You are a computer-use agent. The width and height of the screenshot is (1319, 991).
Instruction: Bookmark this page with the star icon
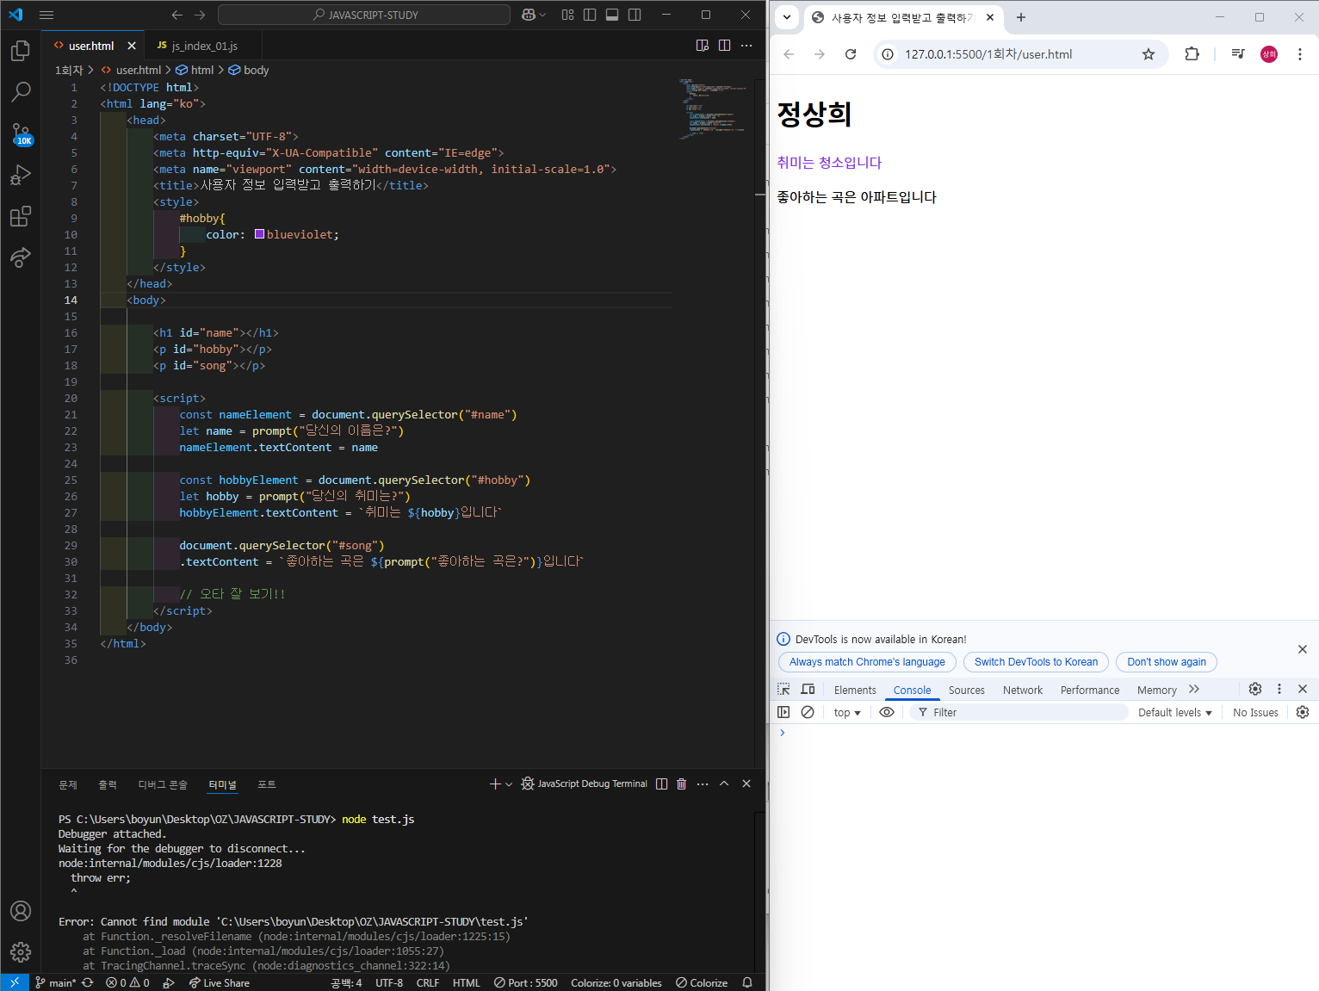point(1149,54)
